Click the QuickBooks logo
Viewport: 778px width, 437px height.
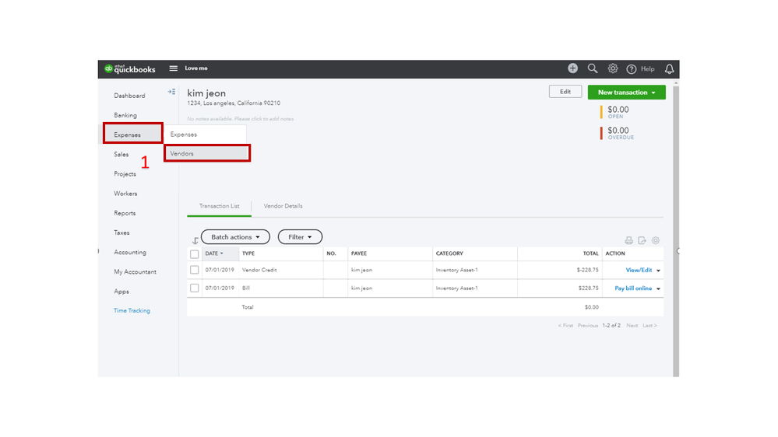130,69
